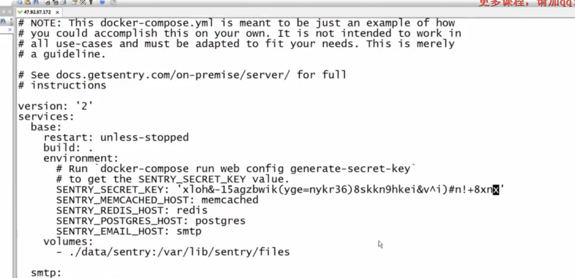Clear the side panel filter with blue X
The width and height of the screenshot is (575, 278).
click(10, 30)
